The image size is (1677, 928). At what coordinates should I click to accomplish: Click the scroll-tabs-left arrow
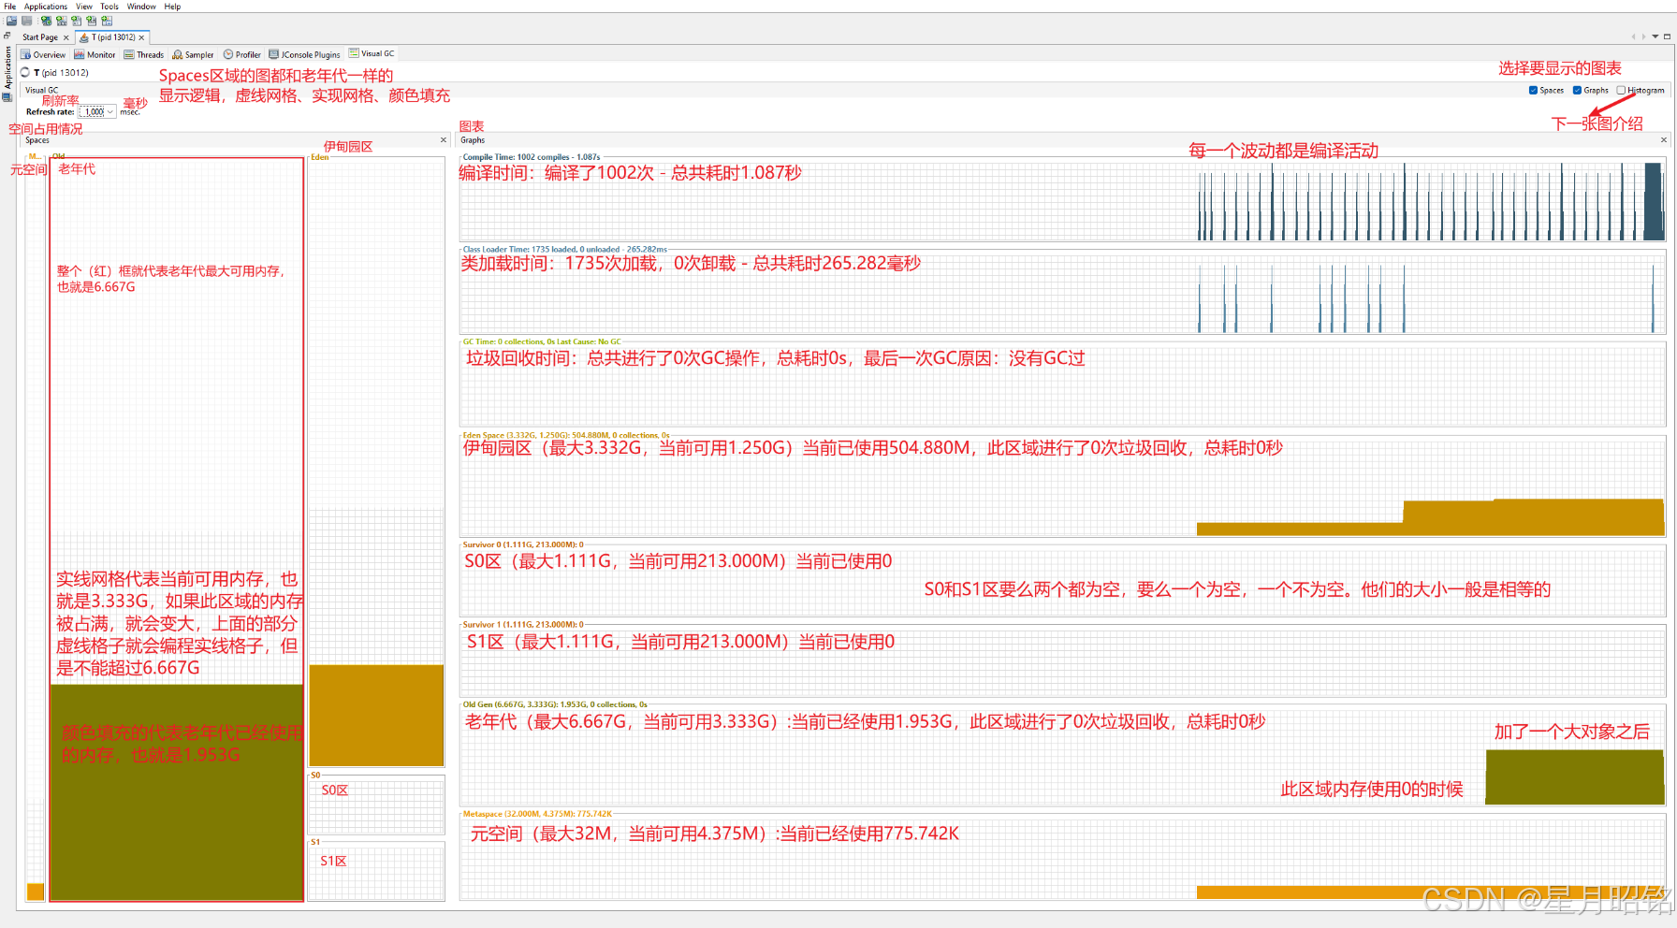coord(1634,36)
